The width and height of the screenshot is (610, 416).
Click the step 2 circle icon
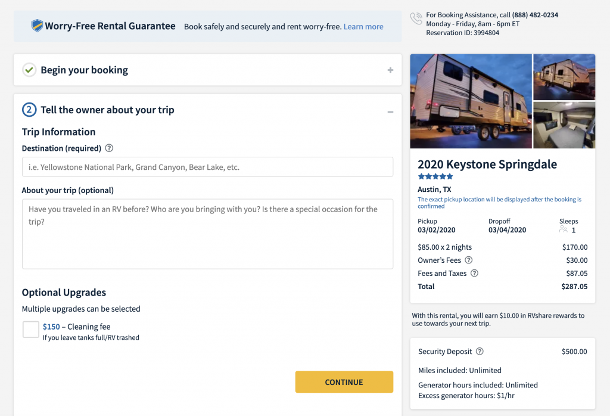coord(29,110)
